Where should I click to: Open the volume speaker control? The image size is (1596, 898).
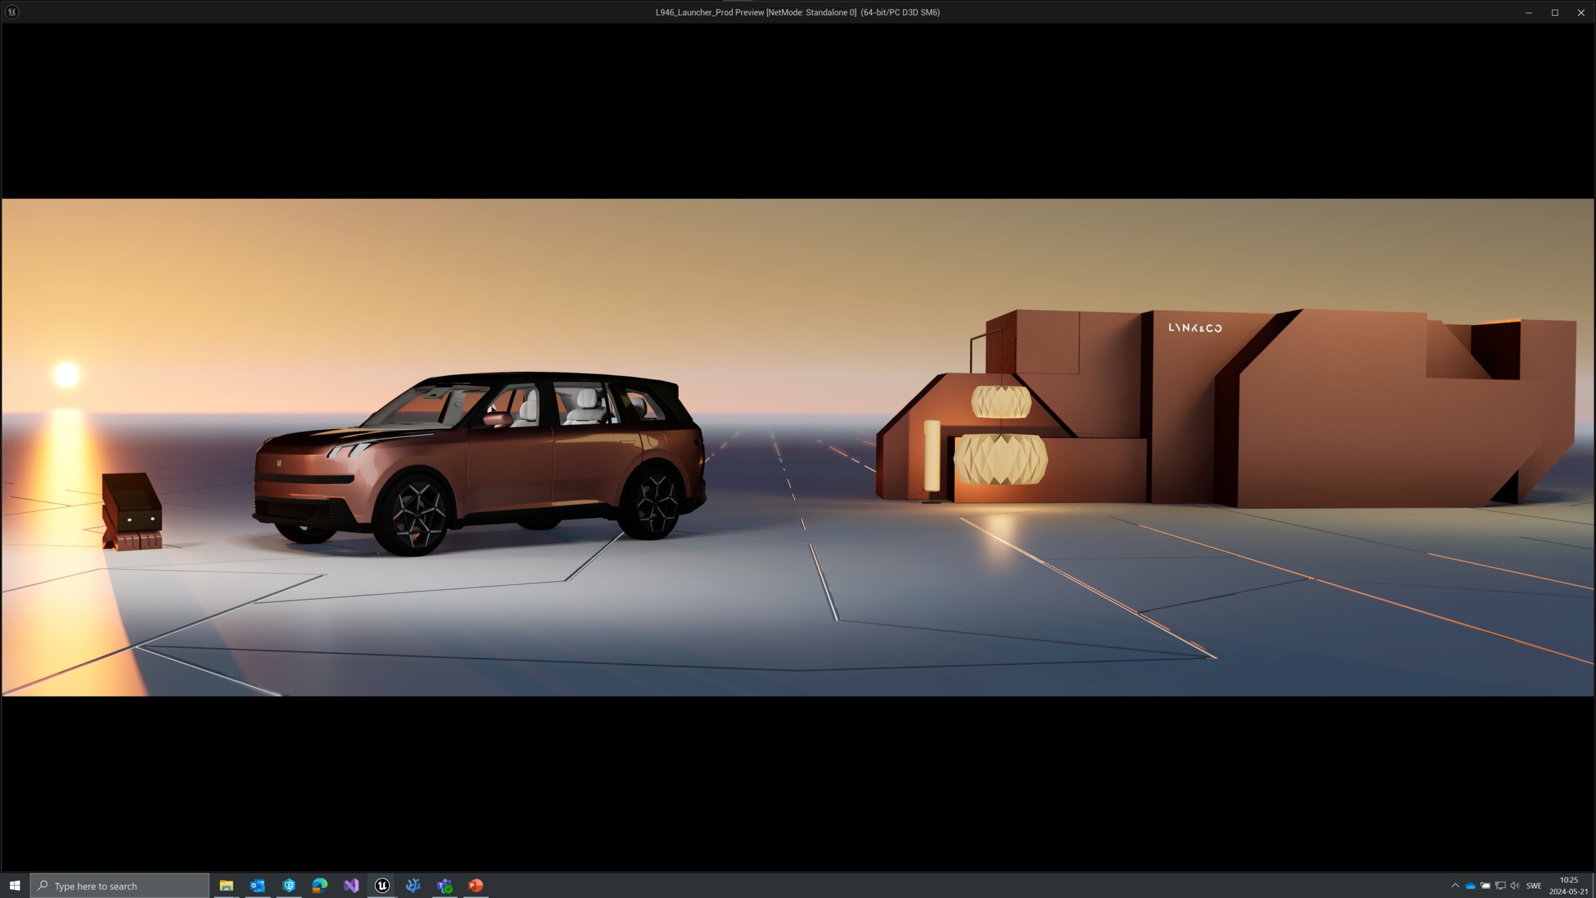(1515, 885)
